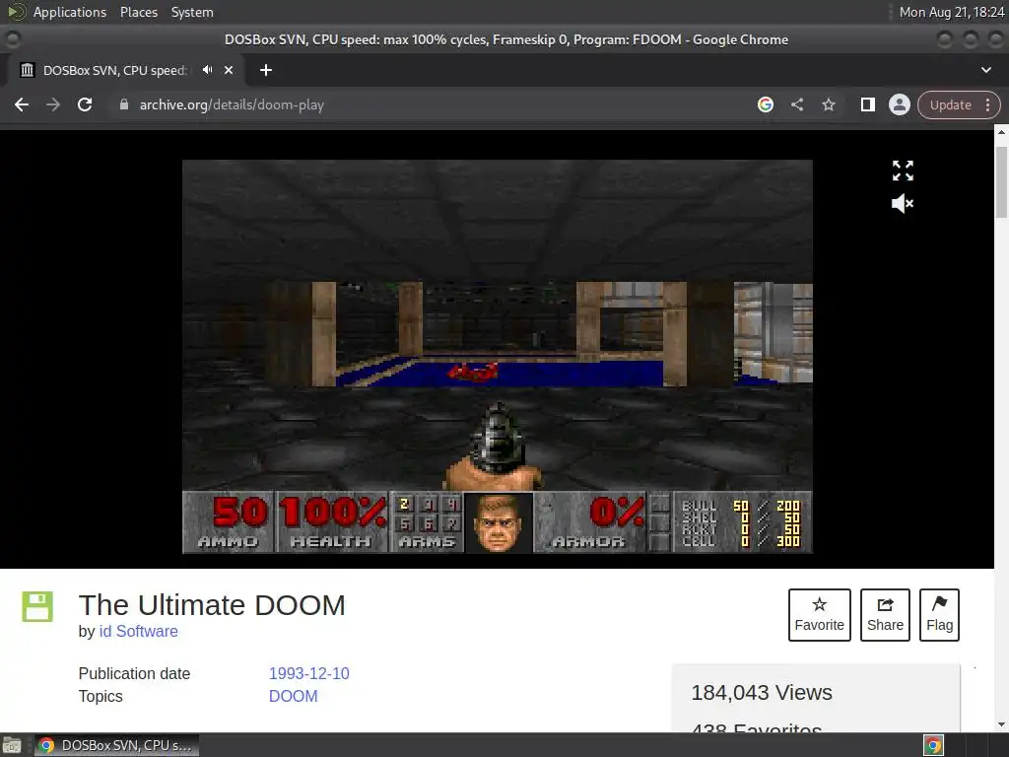
Task: Open the 1993-12-10 publication date link
Action: (308, 673)
